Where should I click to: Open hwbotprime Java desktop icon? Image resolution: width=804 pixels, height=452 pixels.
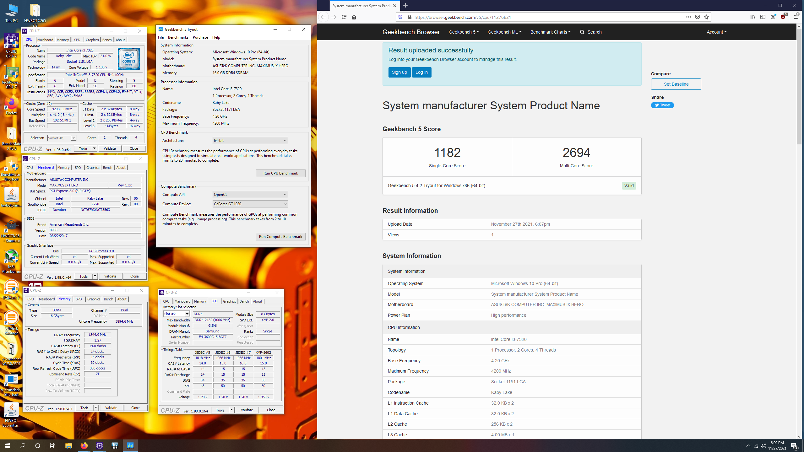11,197
